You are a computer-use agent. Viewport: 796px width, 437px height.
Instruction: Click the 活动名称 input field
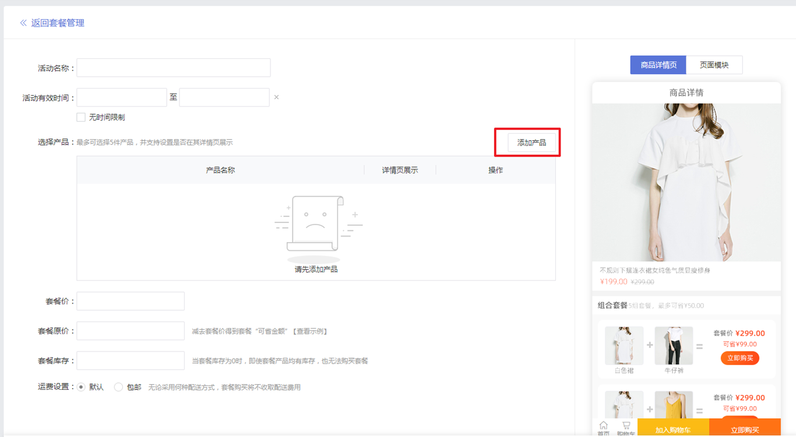pos(174,68)
